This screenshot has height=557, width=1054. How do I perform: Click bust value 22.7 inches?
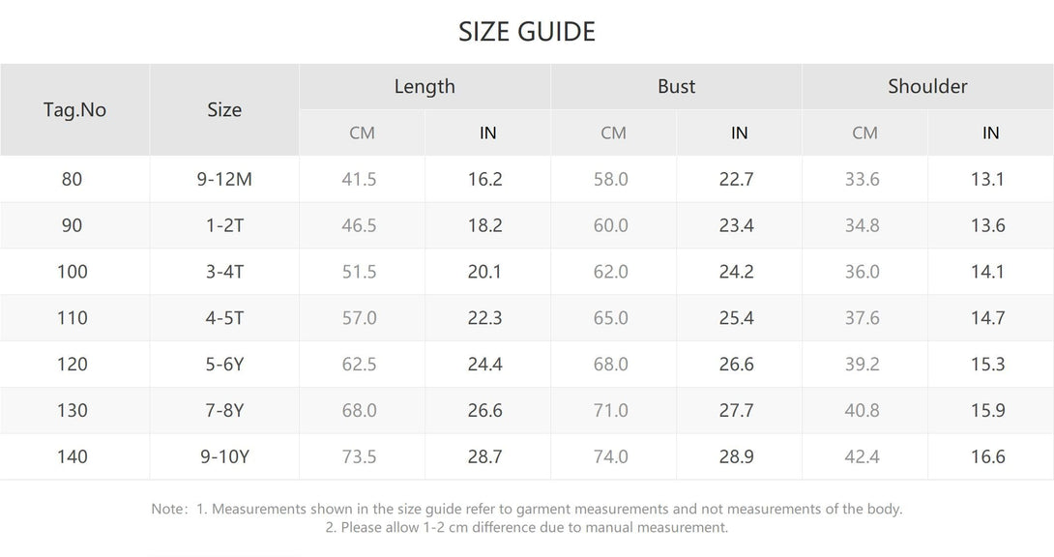click(x=736, y=180)
